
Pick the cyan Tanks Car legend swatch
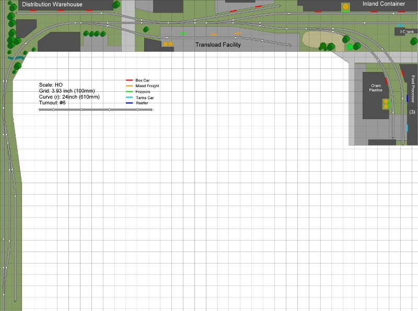129,98
